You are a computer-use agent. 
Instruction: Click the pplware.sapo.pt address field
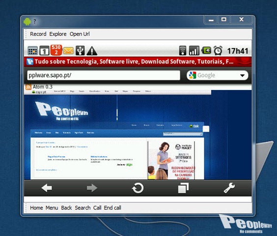pyautogui.click(x=104, y=75)
